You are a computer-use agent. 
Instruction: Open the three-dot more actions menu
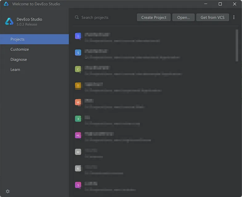coord(234,18)
